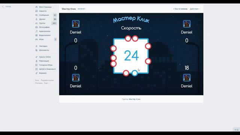Click the Игры counter badge

click(55, 39)
